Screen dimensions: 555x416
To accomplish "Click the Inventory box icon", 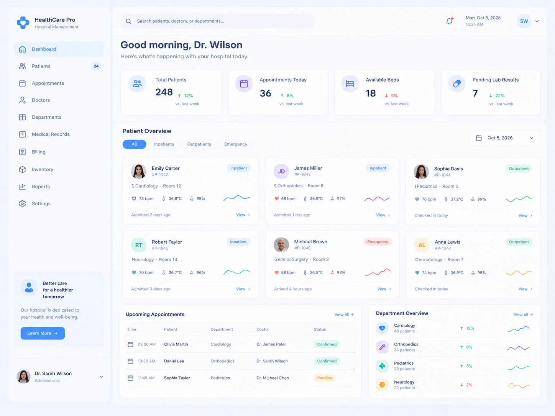I will click(x=23, y=169).
